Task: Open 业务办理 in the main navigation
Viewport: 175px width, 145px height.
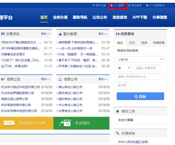Action: point(60,17)
